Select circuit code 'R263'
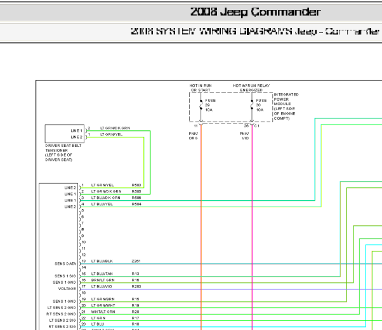 point(136,286)
